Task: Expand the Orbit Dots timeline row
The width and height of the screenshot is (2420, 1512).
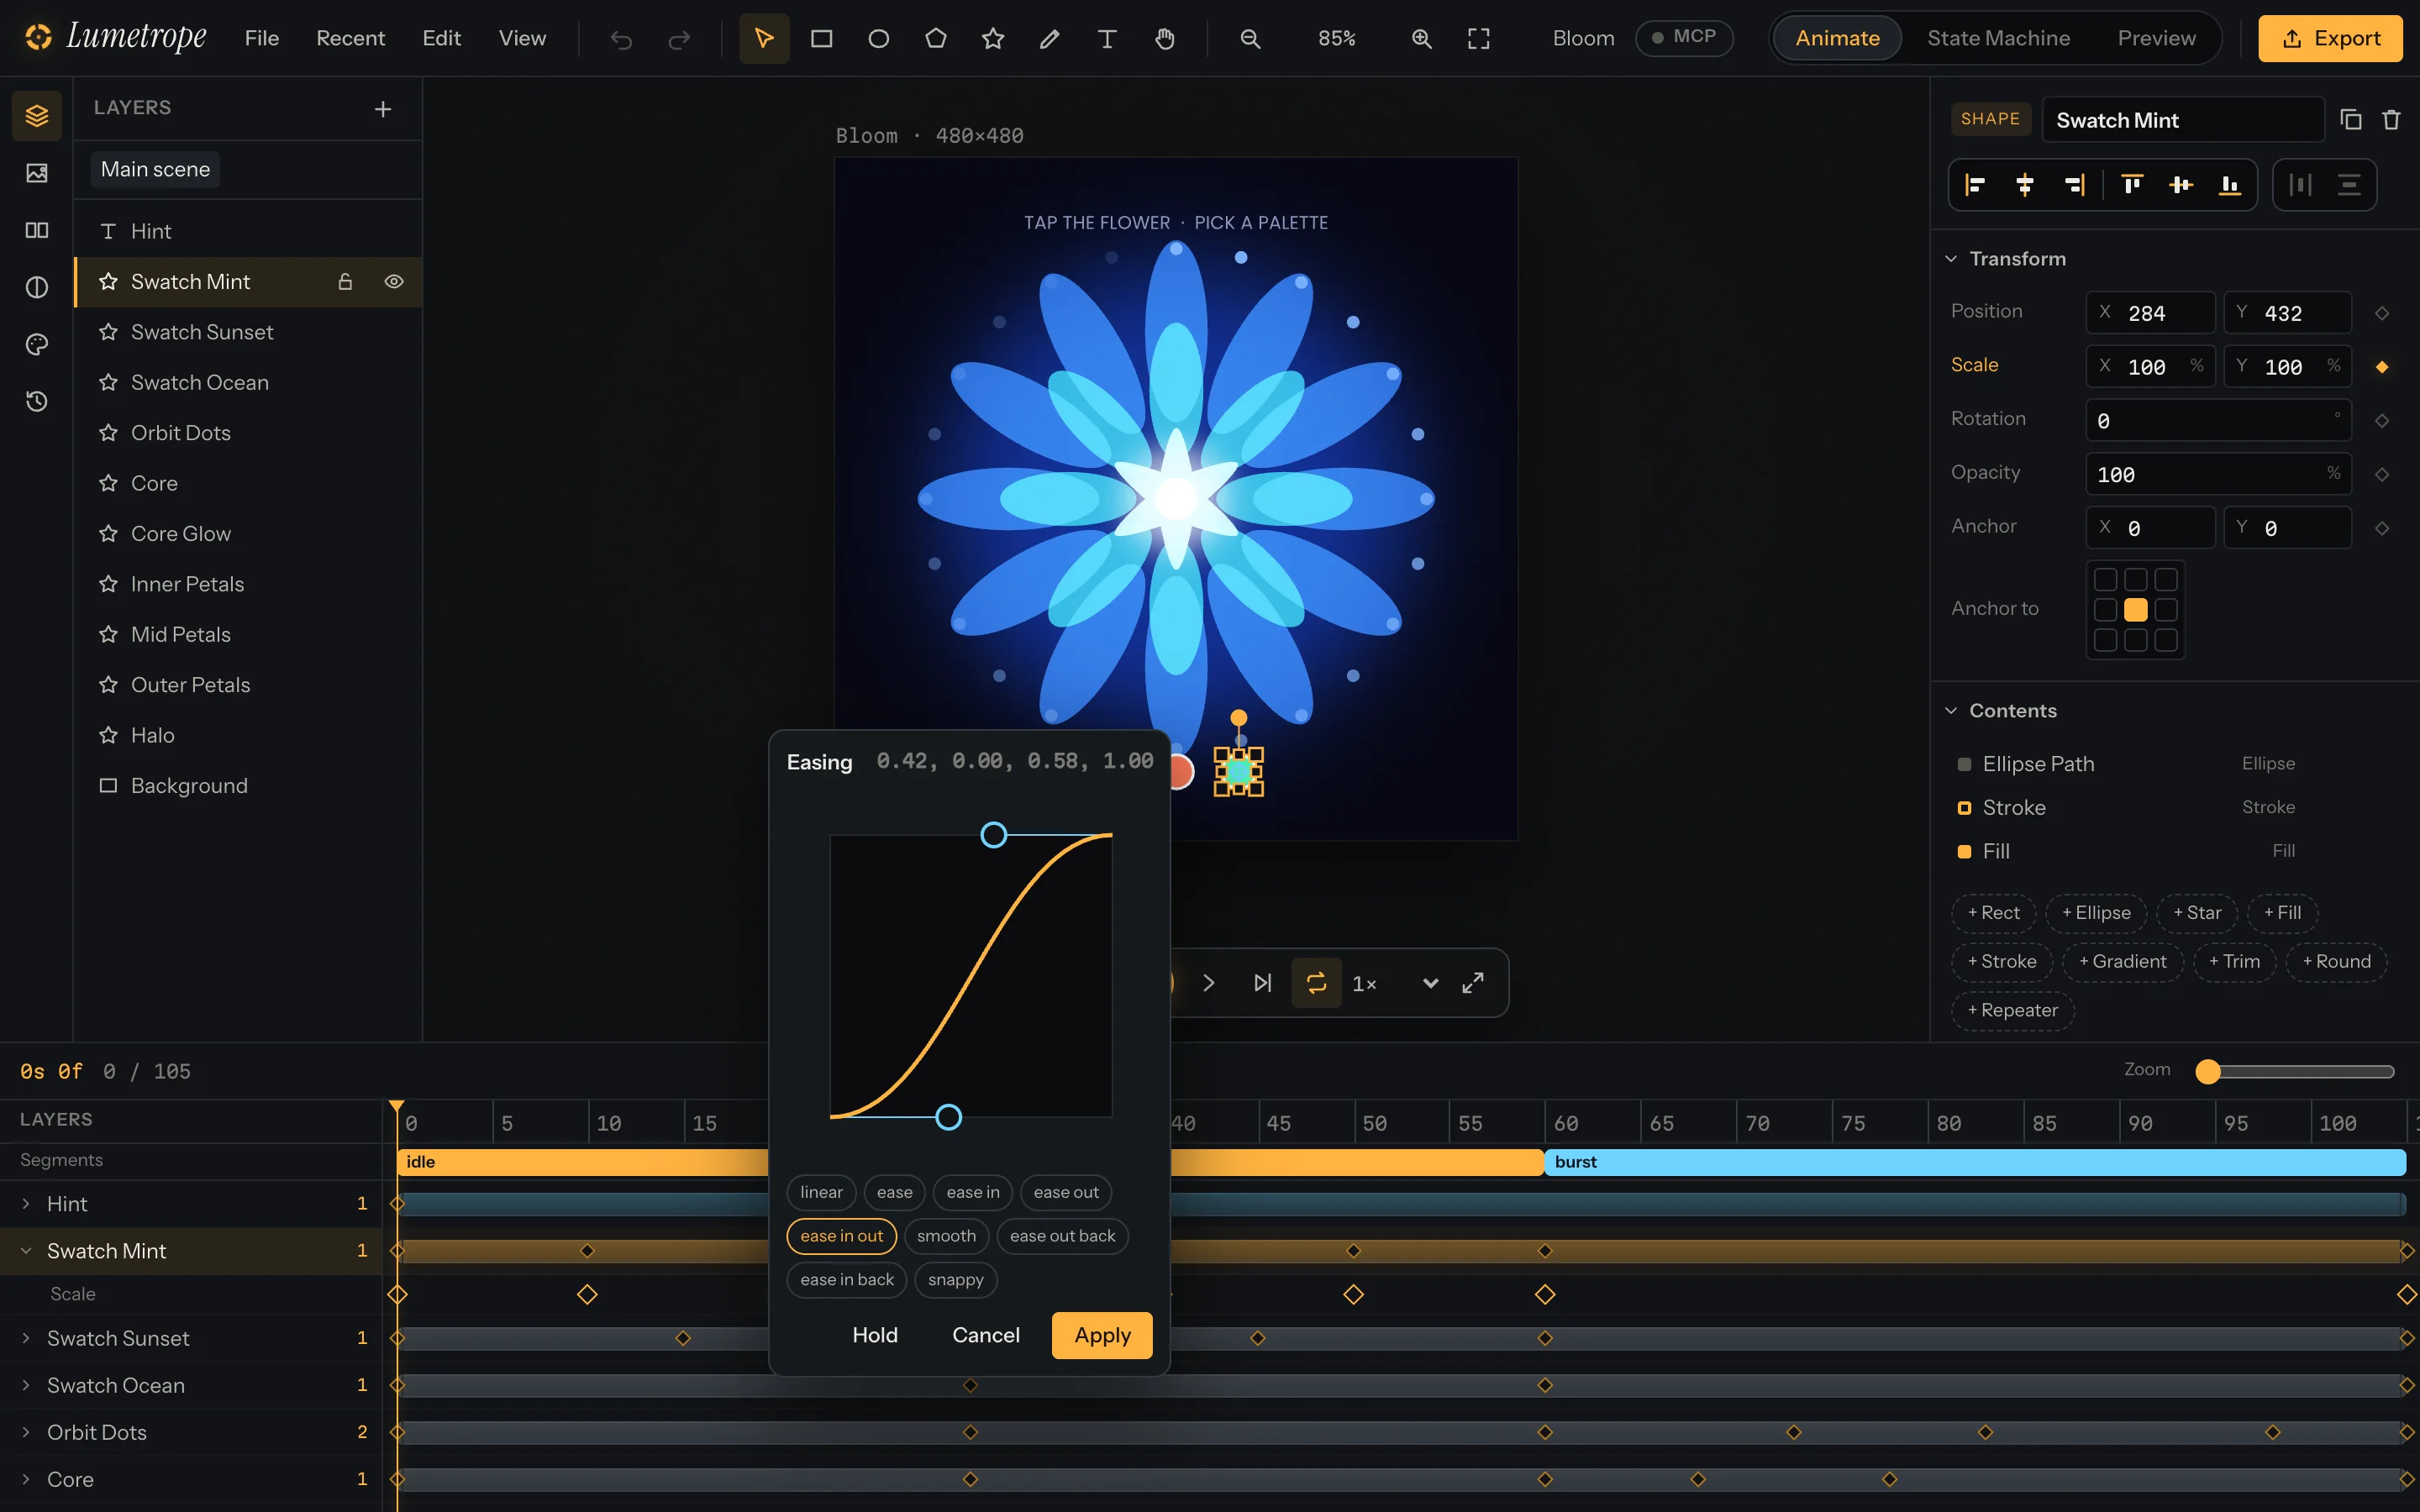Action: [26, 1431]
